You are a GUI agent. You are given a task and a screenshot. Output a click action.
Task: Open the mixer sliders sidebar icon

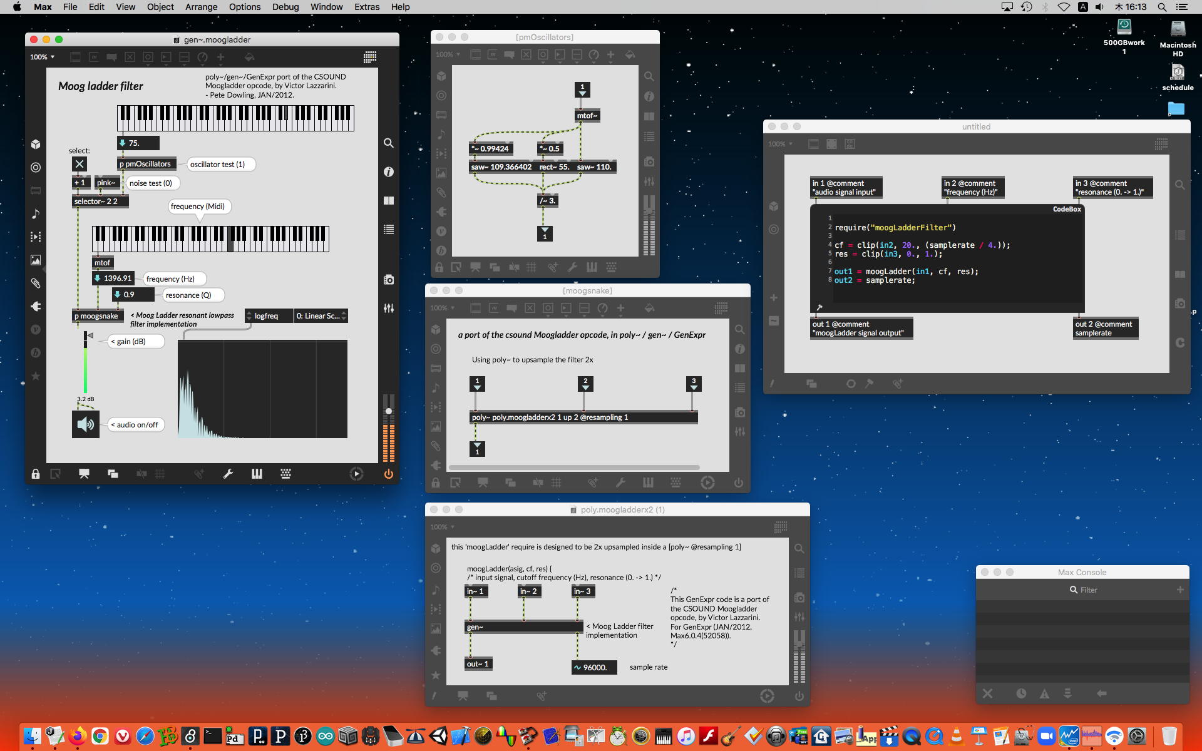(x=389, y=308)
